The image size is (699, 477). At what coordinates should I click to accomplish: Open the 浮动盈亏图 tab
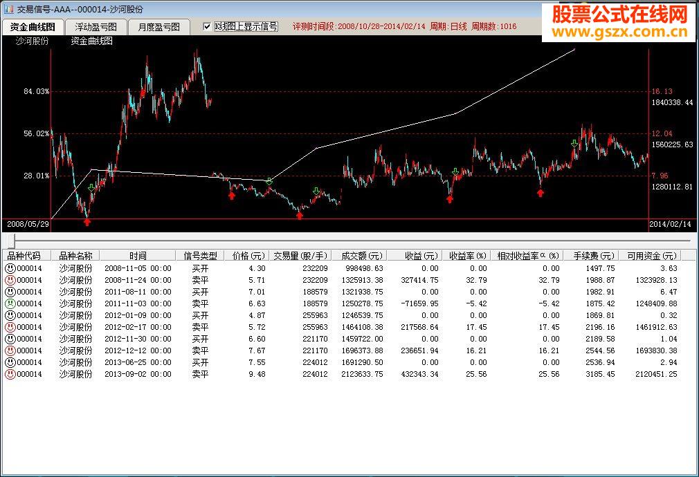pos(96,27)
